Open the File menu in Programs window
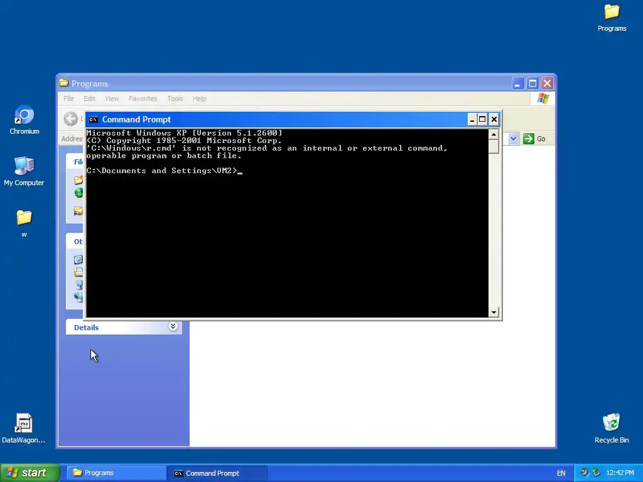This screenshot has width=643, height=482. (x=68, y=99)
